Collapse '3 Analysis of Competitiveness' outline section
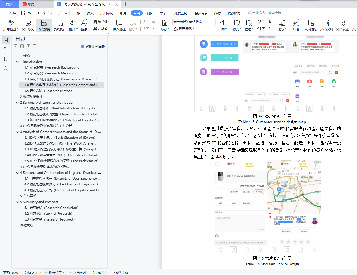This screenshot has height=275, width=357. [x=17, y=132]
